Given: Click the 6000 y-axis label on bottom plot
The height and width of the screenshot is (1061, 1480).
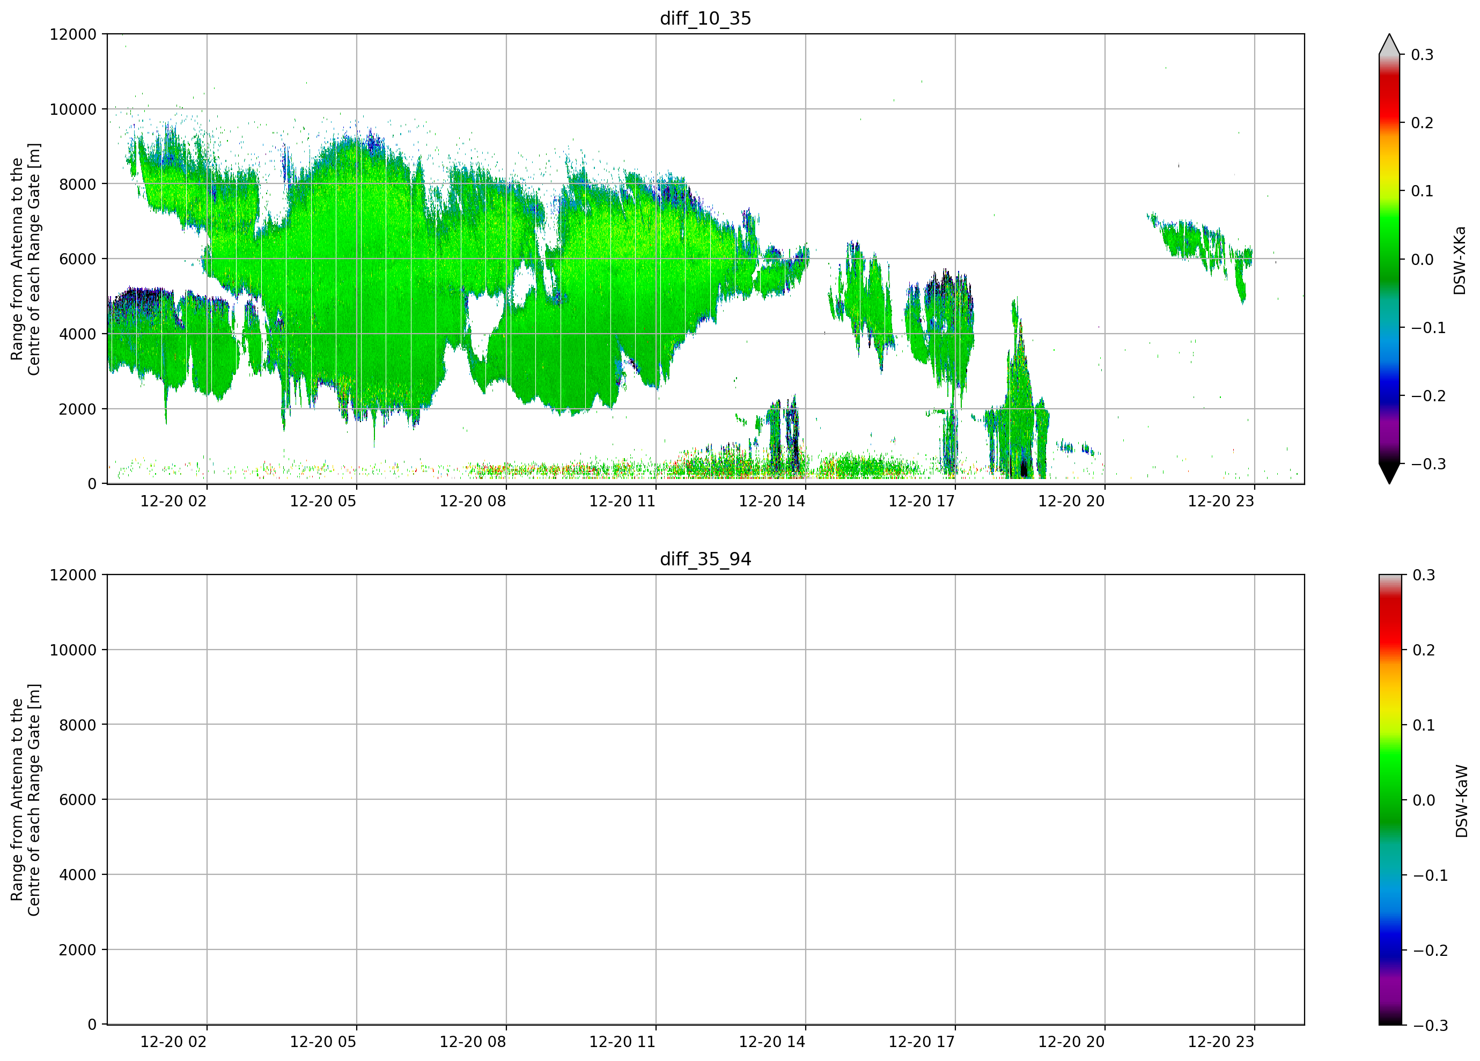Looking at the screenshot, I should 78,799.
